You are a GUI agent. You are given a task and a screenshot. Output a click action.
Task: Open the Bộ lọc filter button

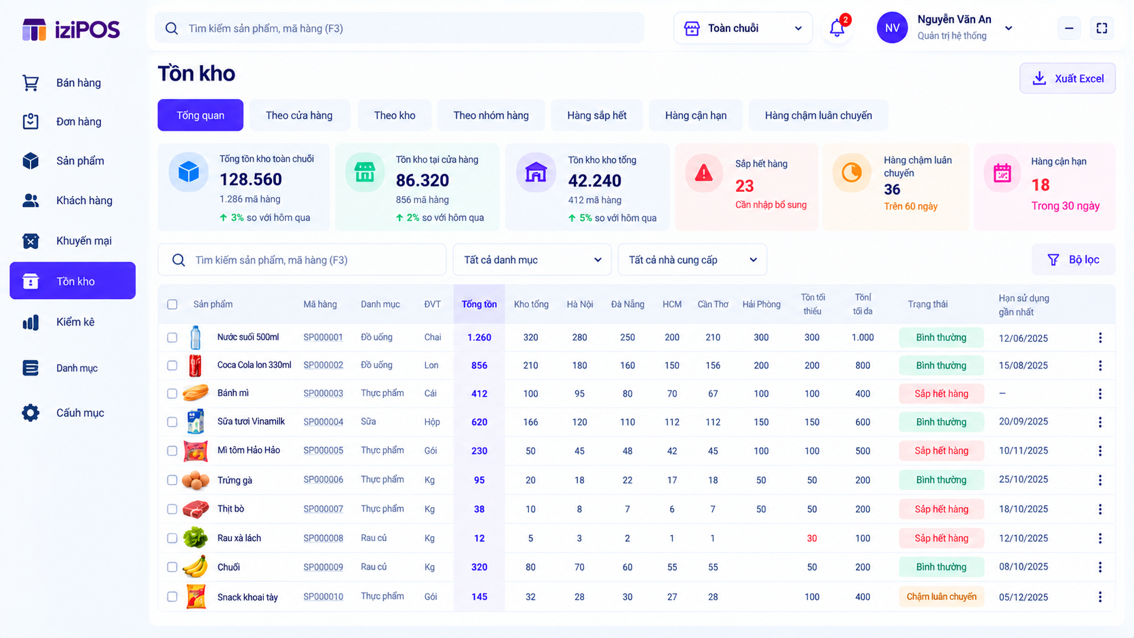(1073, 260)
